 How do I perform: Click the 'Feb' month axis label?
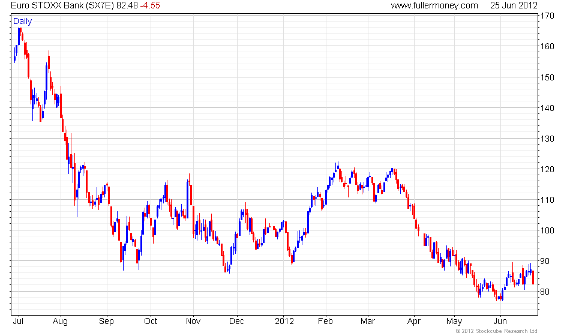pyautogui.click(x=325, y=322)
